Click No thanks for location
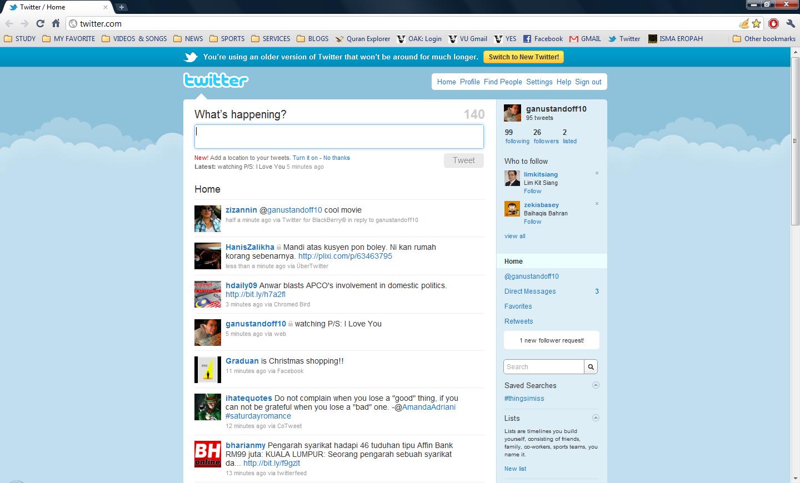Screen dimensions: 800x483 (337, 158)
